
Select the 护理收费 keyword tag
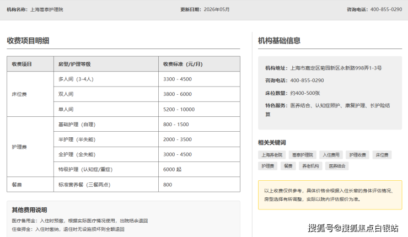tap(357, 155)
